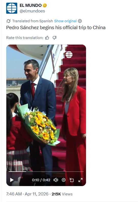The image size is (138, 202).
Task: Click the Translated from Spanish icon
Action: (x=9, y=21)
